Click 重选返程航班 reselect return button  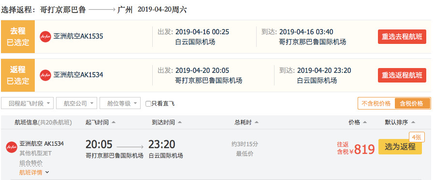pos(402,75)
